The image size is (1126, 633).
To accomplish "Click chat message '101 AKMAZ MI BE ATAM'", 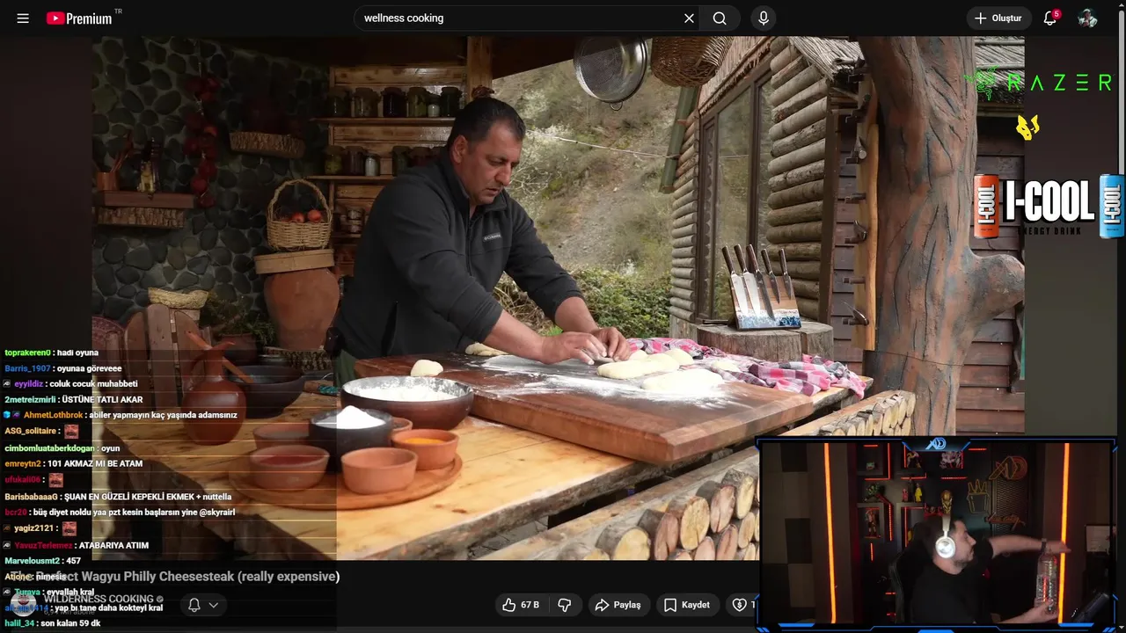I will pyautogui.click(x=73, y=463).
